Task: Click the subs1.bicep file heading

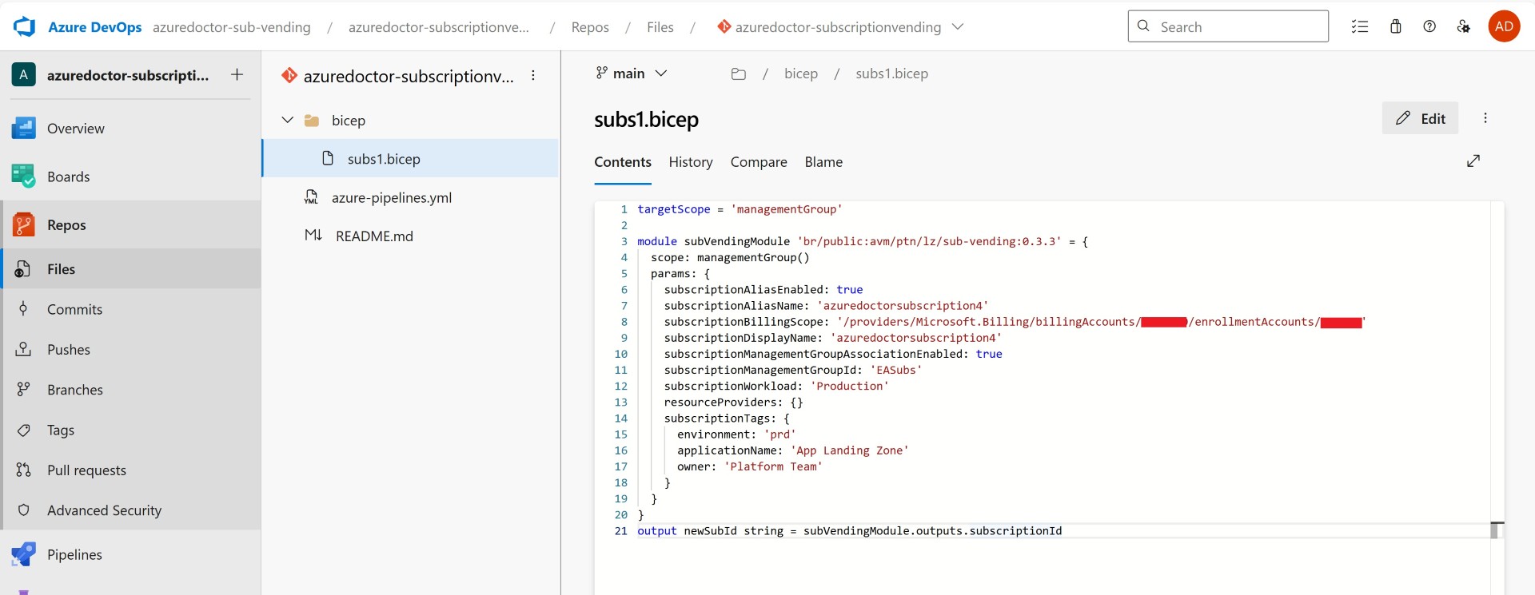Action: [x=646, y=119]
